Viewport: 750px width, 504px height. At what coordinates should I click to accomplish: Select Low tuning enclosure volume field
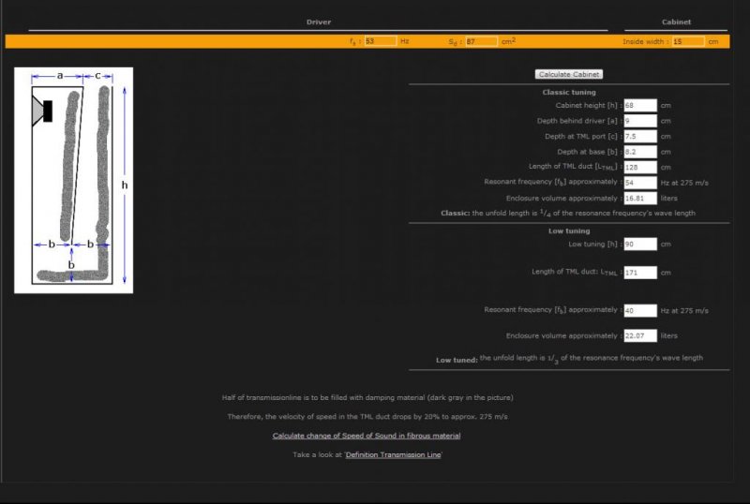639,335
